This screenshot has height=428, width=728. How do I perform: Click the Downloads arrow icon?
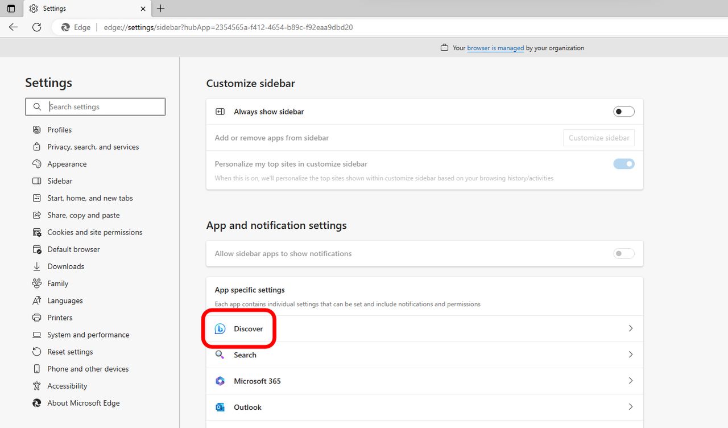[37, 266]
